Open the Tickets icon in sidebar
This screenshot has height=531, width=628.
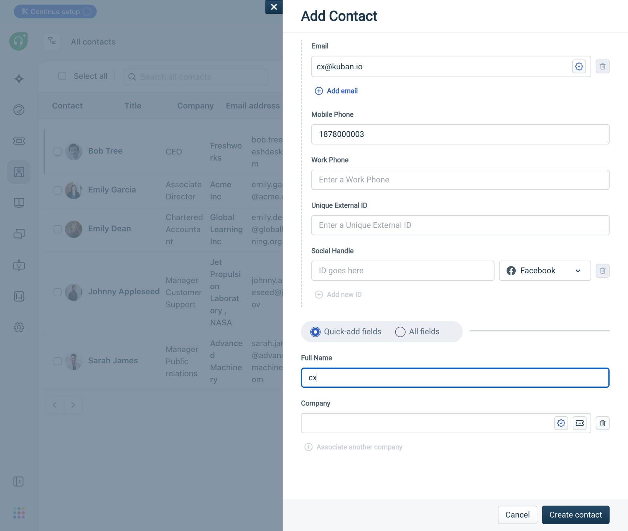19,141
